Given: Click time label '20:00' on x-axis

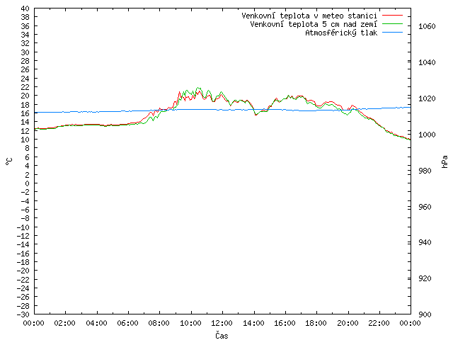Looking at the screenshot, I should (x=348, y=323).
